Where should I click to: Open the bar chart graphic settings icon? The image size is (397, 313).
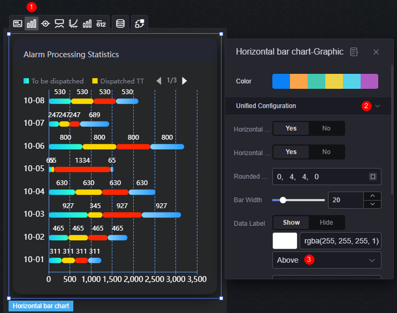click(x=32, y=24)
